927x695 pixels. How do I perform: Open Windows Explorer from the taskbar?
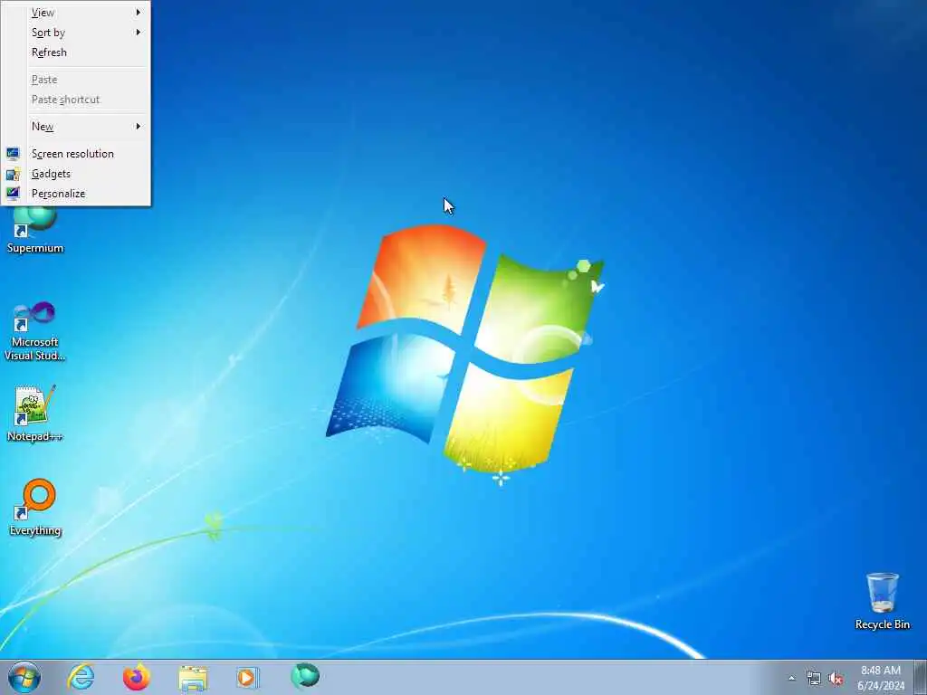pos(193,678)
